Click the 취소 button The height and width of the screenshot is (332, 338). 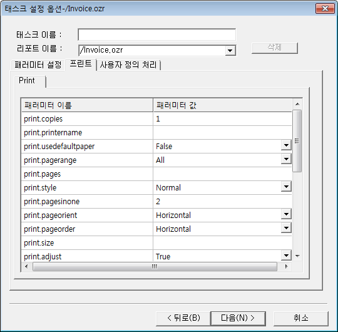tap(300, 318)
